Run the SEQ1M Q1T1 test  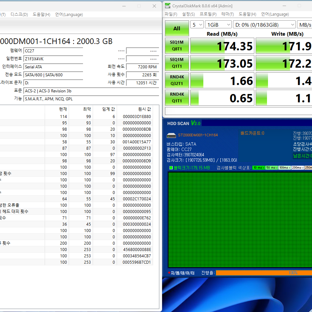(x=177, y=63)
